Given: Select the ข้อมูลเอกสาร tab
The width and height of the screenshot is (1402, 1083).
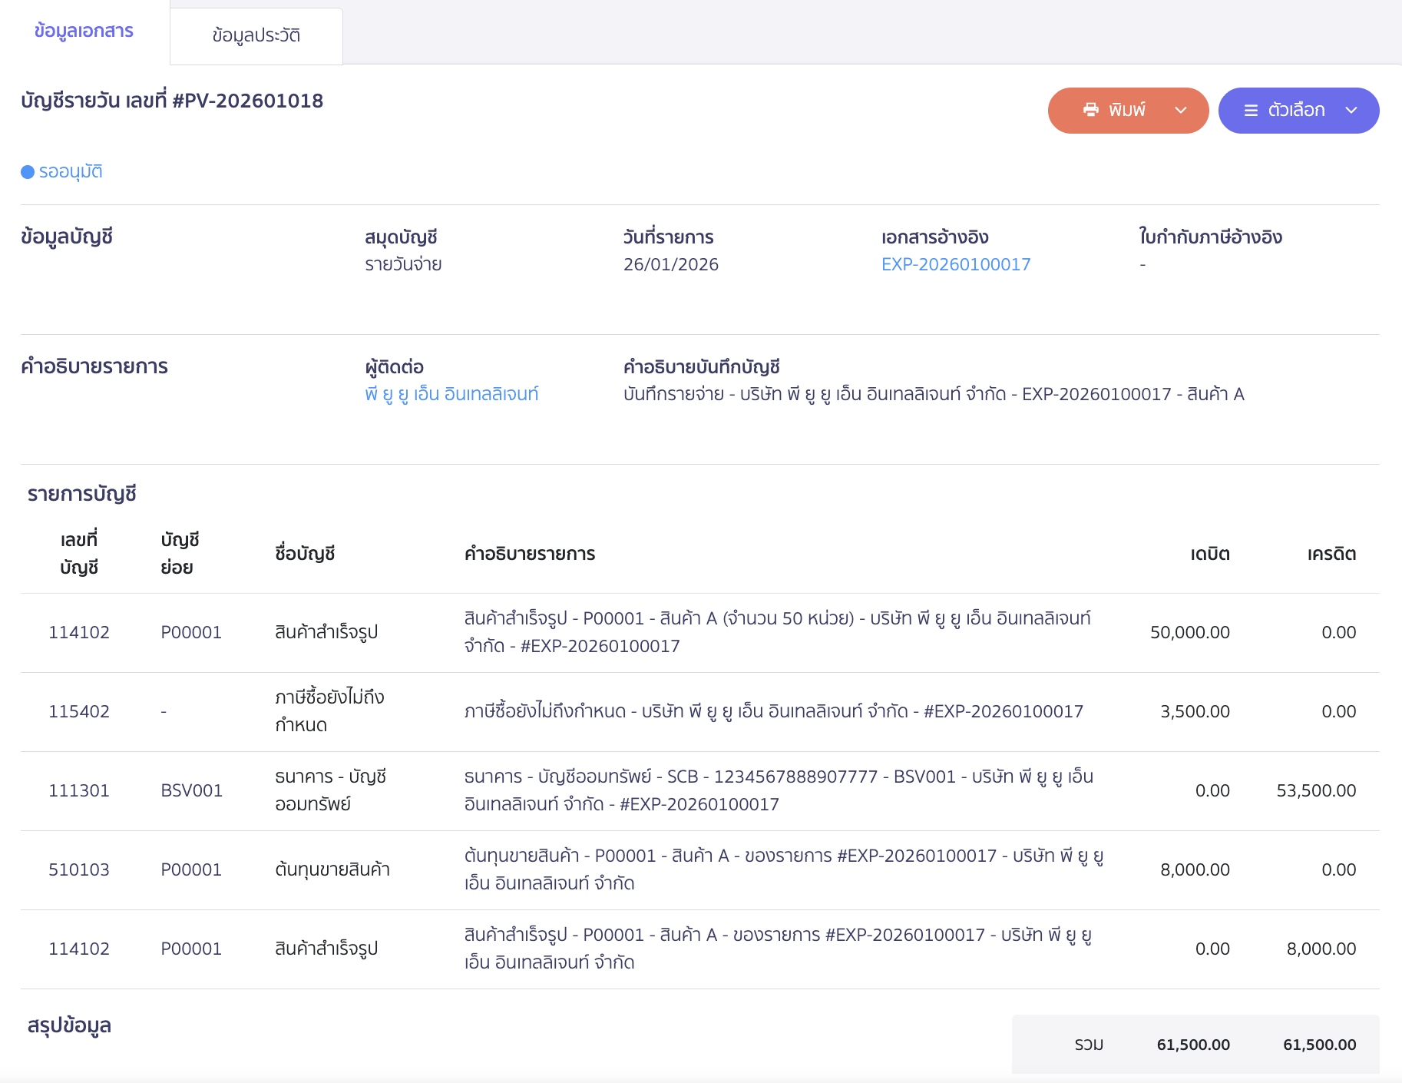Looking at the screenshot, I should tap(84, 31).
